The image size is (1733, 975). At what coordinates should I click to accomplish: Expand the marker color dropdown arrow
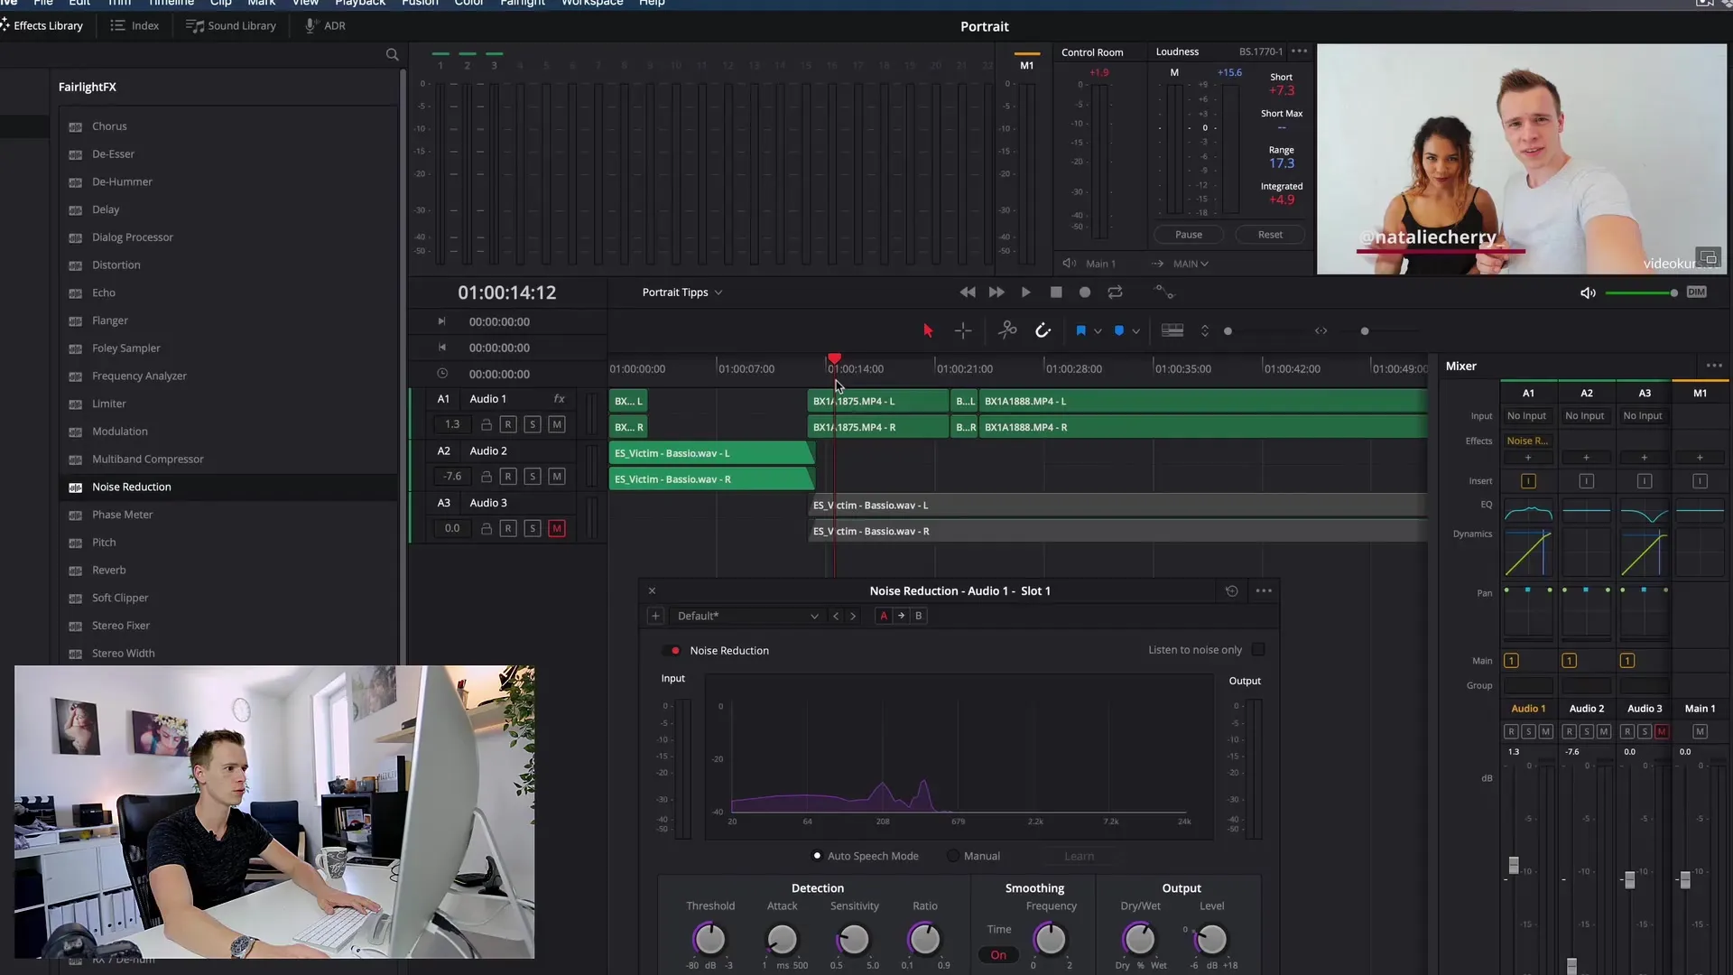point(1135,331)
